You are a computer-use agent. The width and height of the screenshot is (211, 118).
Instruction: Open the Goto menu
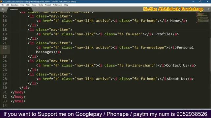click(x=34, y=5)
